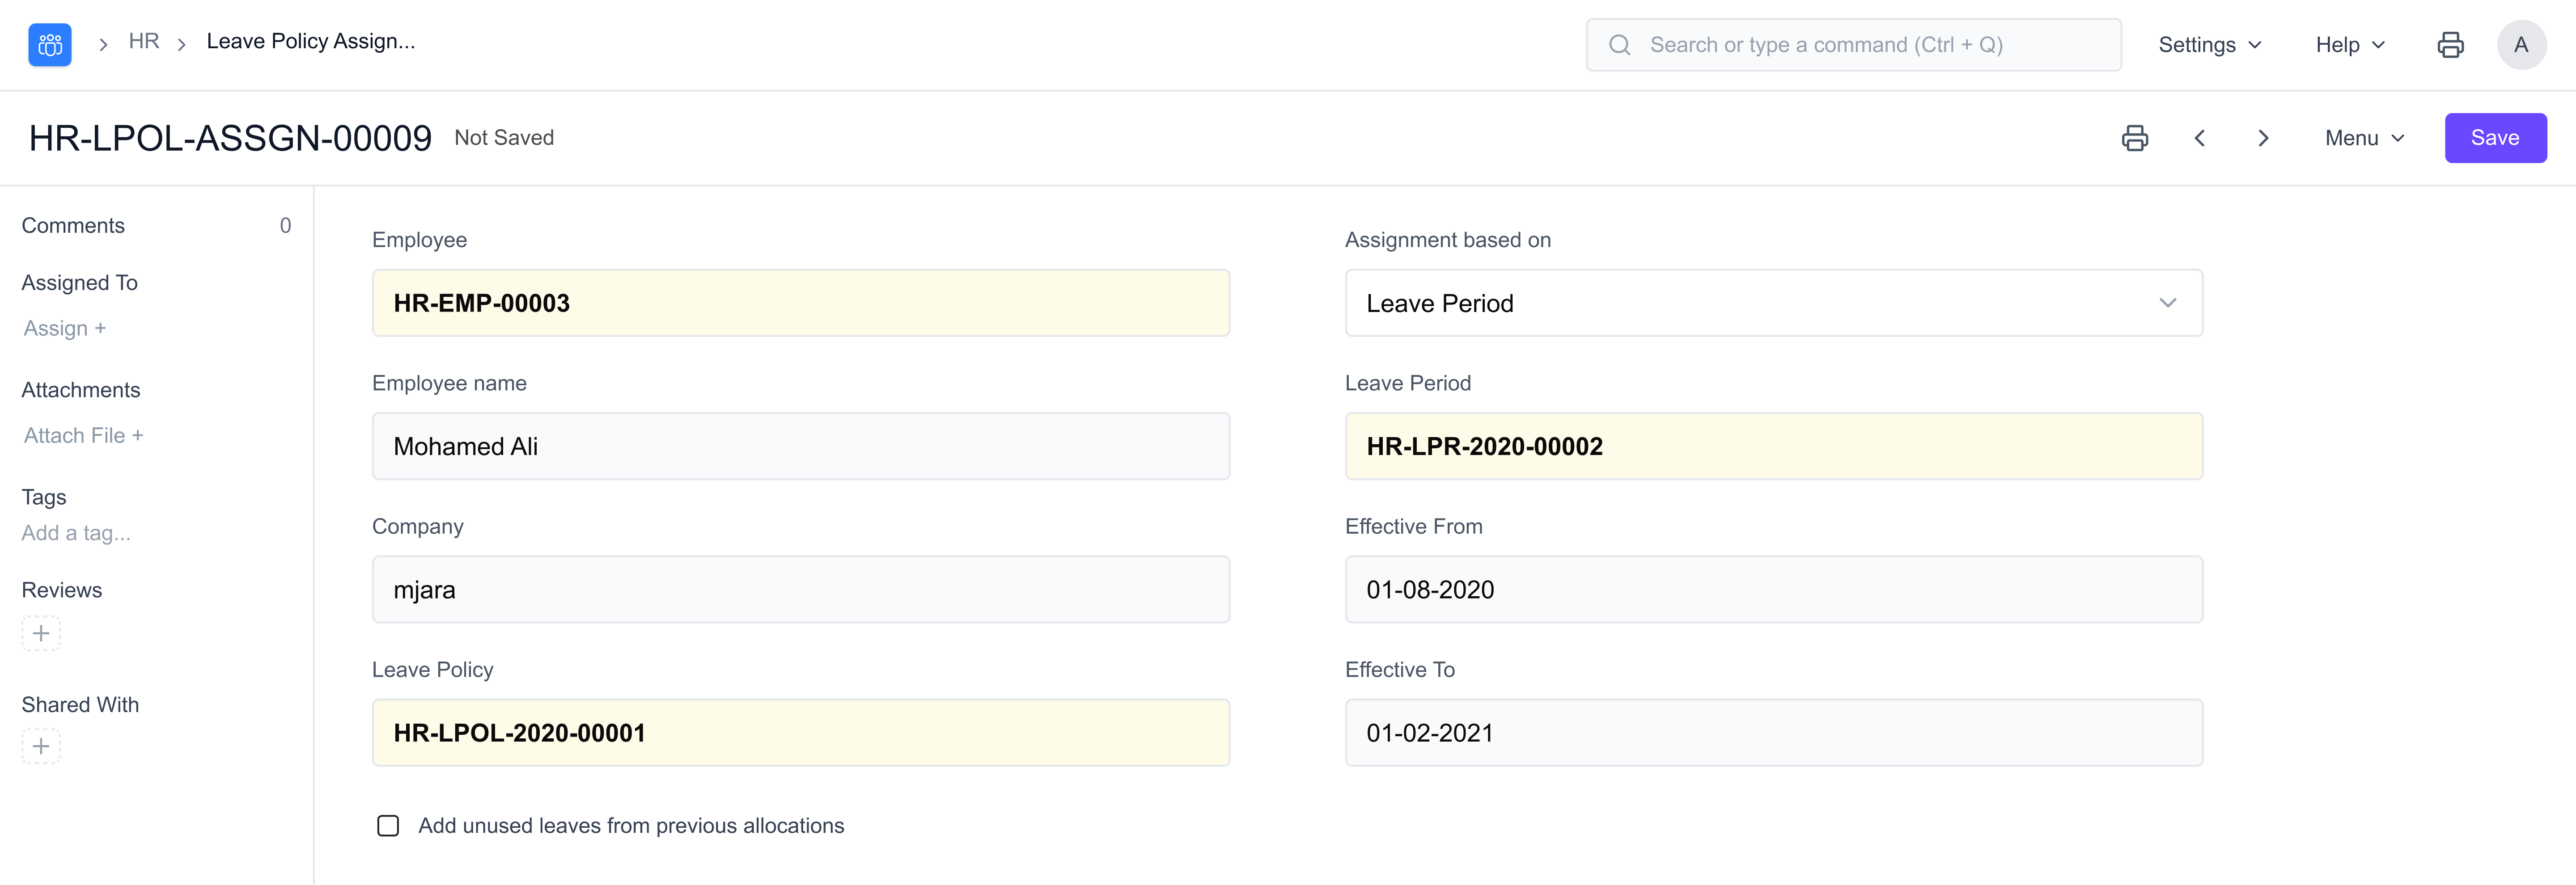The height and width of the screenshot is (885, 2576).
Task: Select the Employee field showing HR-EMP-00003
Action: pyautogui.click(x=800, y=303)
